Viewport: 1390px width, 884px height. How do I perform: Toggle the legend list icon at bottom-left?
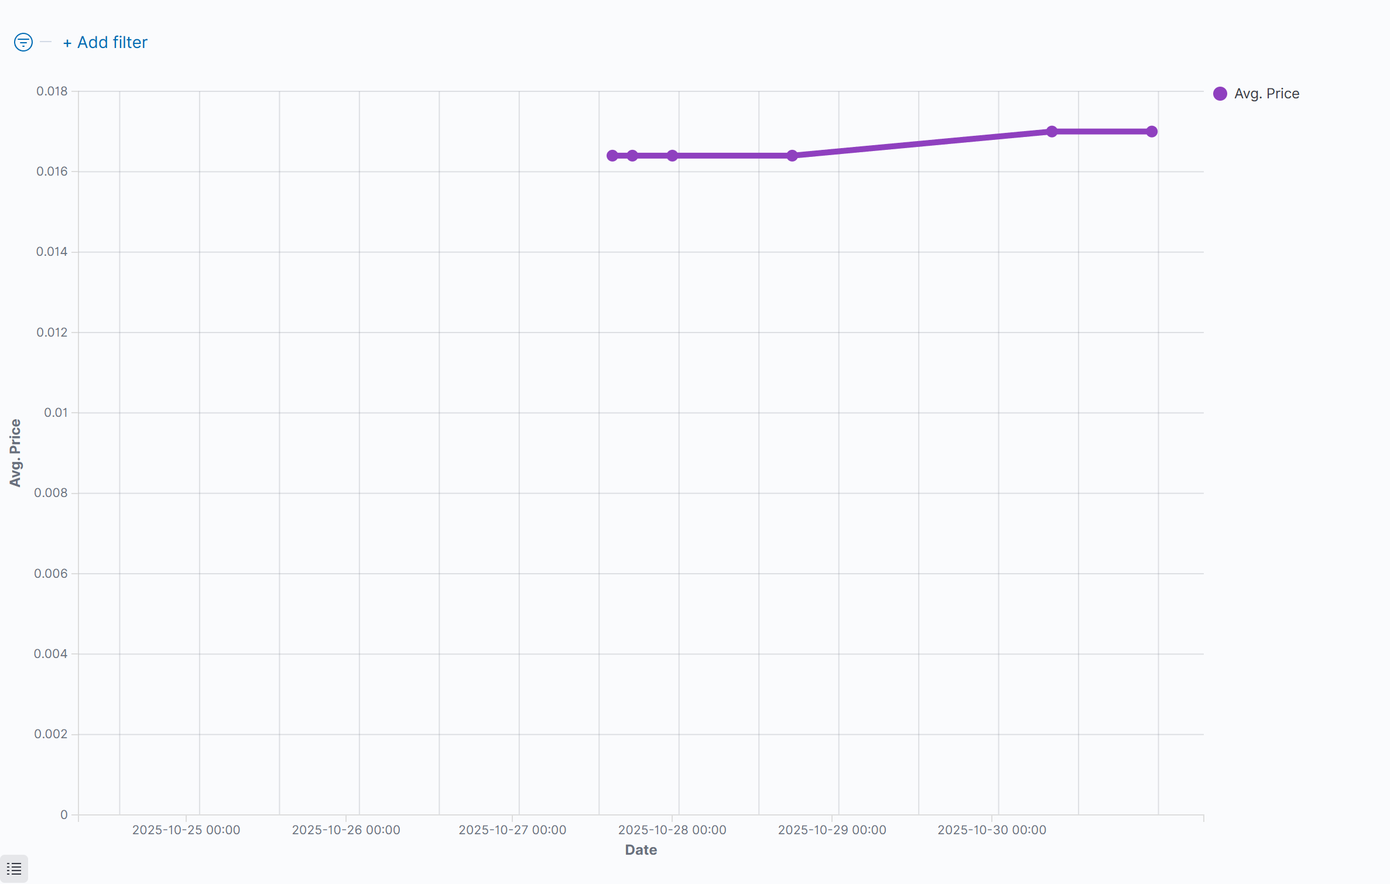[x=14, y=869]
